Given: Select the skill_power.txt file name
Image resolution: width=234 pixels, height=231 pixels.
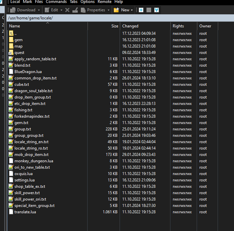Looking at the screenshot, I should pos(27,193).
